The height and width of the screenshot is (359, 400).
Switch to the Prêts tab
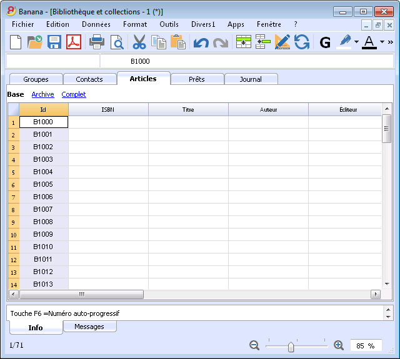pyautogui.click(x=197, y=79)
